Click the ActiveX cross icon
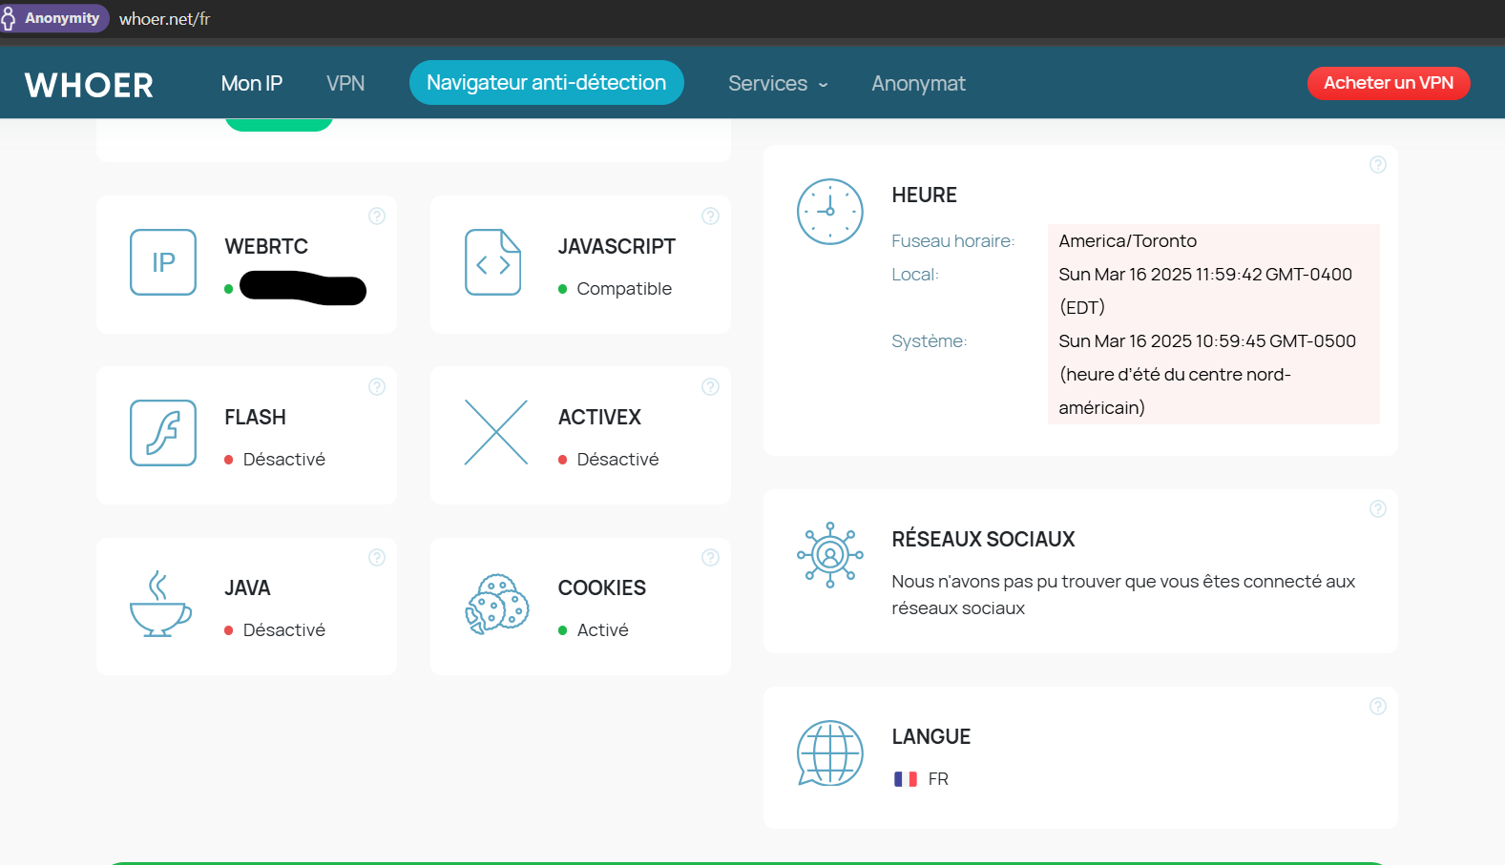 pos(495,433)
